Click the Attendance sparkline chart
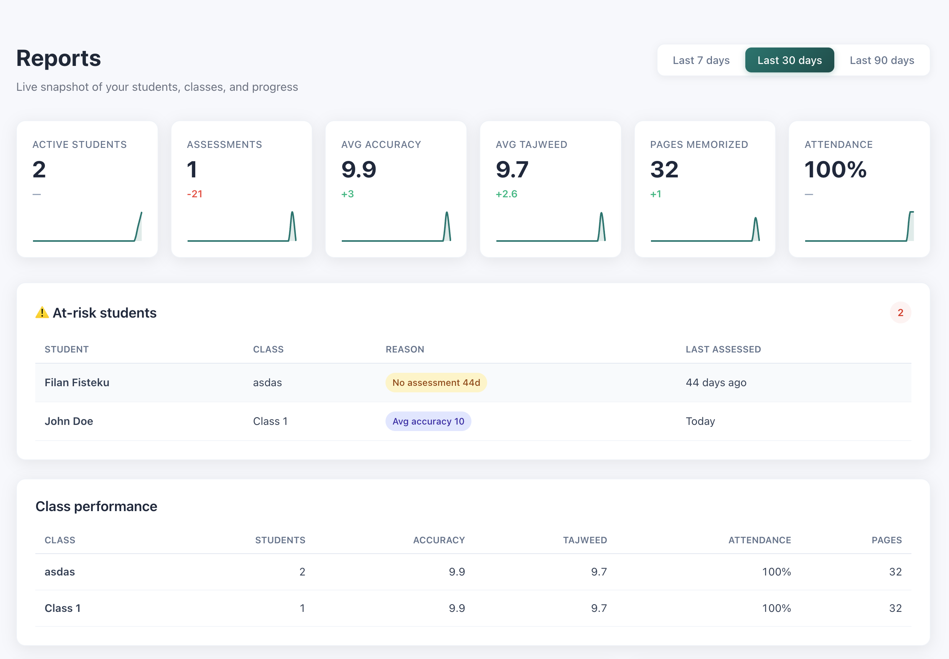This screenshot has width=949, height=659. click(859, 226)
